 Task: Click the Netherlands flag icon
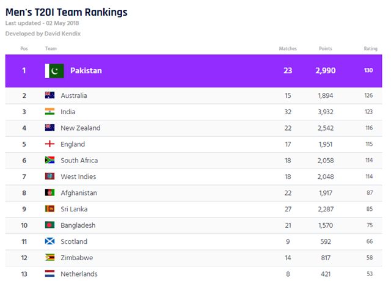[49, 274]
